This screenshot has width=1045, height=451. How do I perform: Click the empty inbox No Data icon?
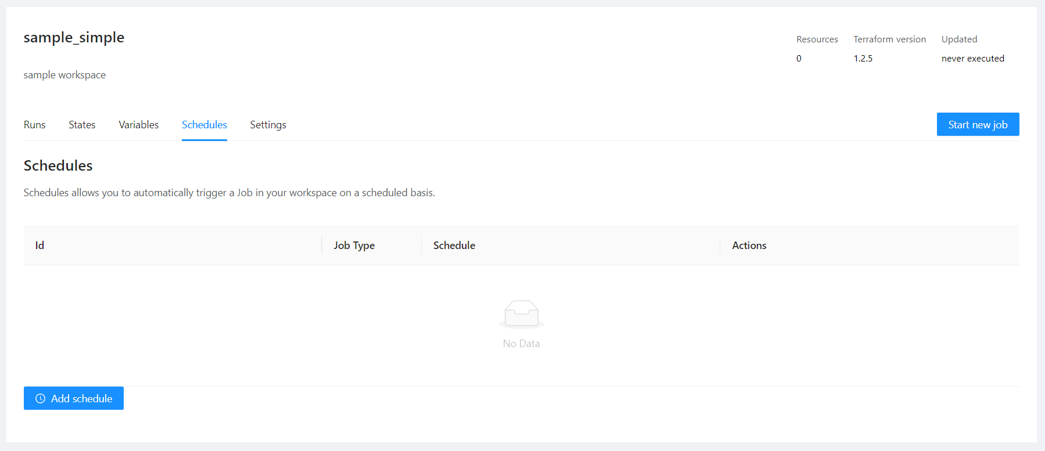[x=521, y=314]
